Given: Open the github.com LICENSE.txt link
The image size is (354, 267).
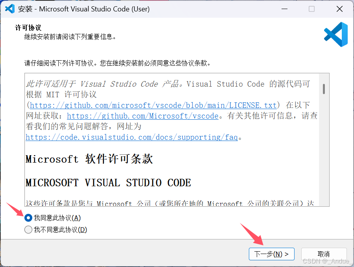Looking at the screenshot, I should tap(153, 105).
